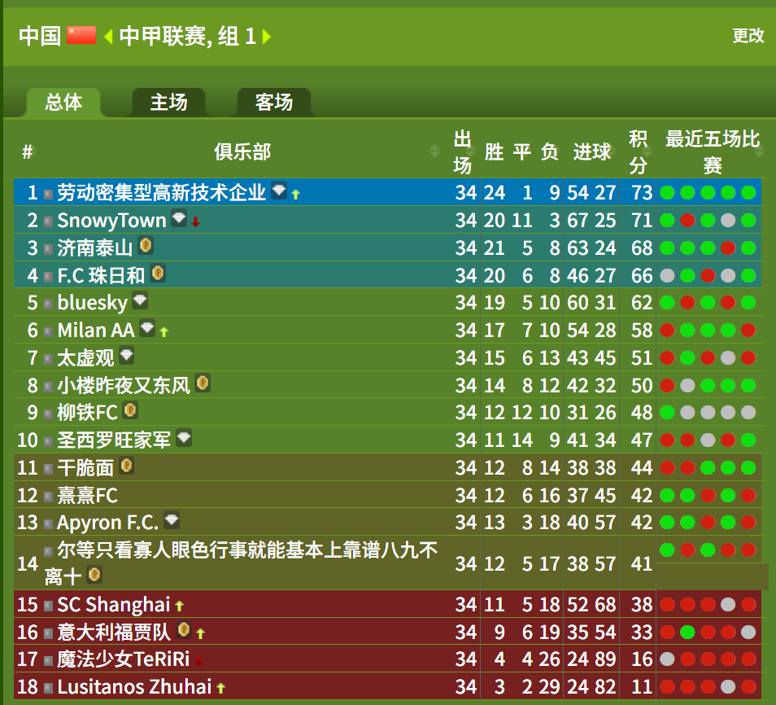The image size is (776, 705).
Task: Open Lusitanos Zhuhai club page
Action: tap(134, 687)
